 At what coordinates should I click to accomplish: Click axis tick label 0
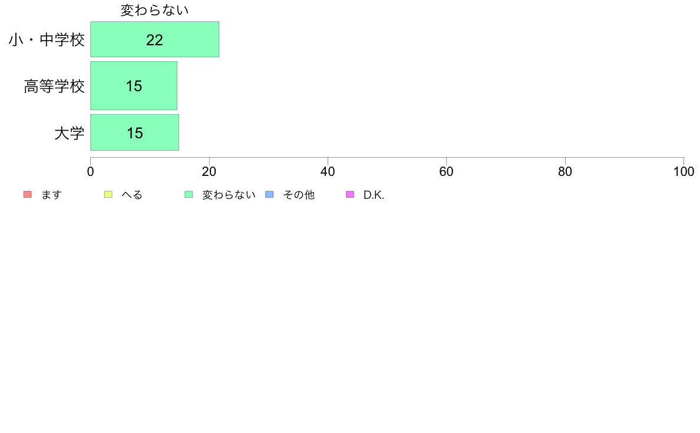(x=91, y=172)
